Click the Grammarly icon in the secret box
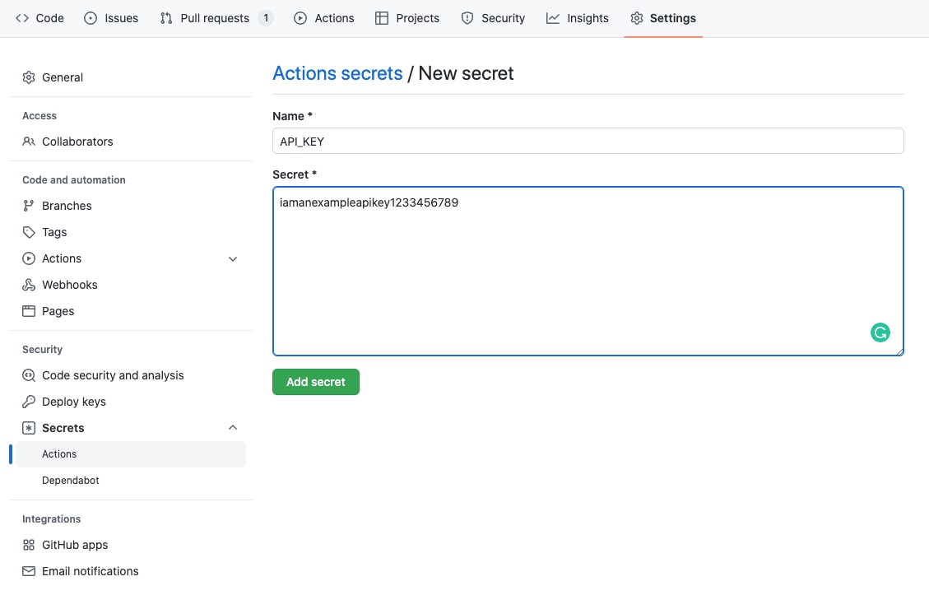 [880, 332]
